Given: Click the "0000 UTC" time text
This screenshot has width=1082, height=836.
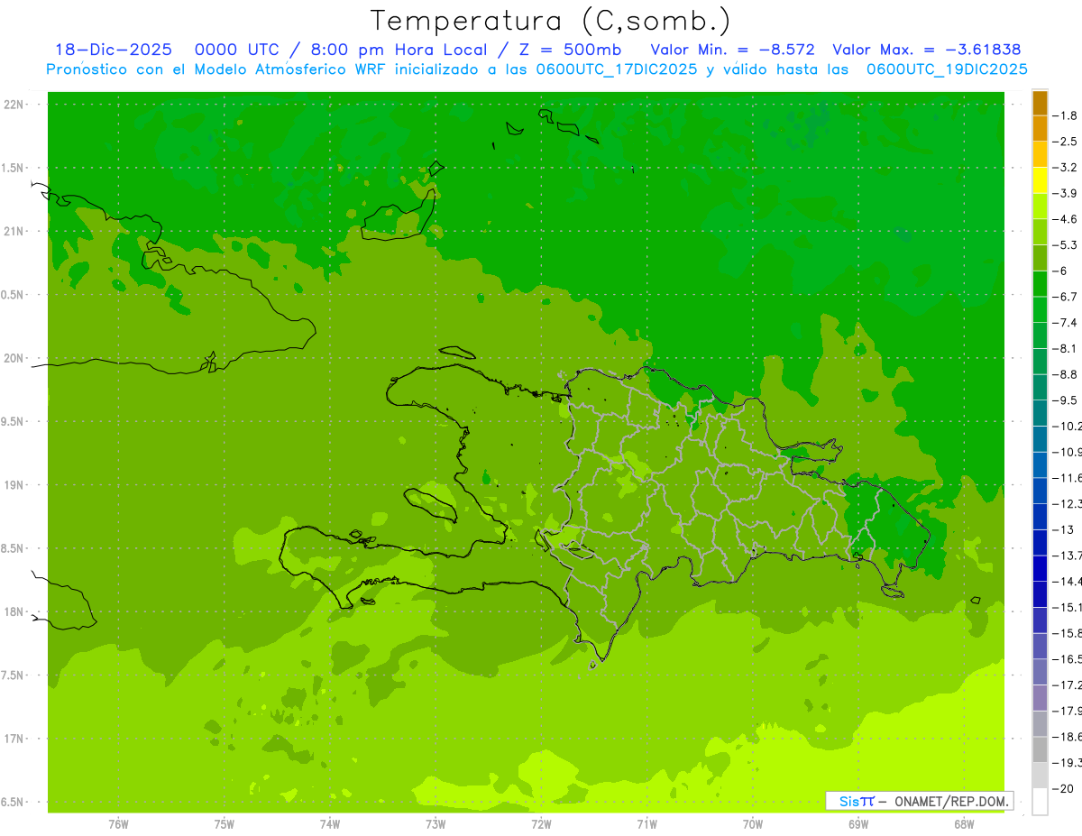Looking at the screenshot, I should click(x=236, y=51).
